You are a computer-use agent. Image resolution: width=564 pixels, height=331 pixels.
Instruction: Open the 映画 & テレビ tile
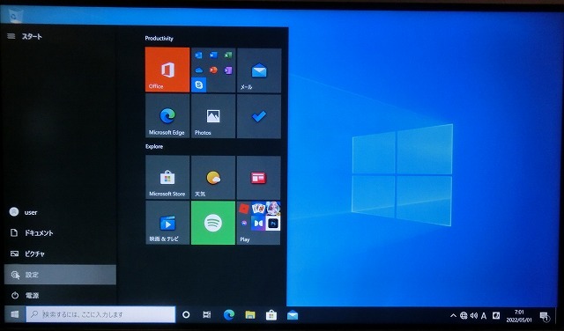point(167,223)
